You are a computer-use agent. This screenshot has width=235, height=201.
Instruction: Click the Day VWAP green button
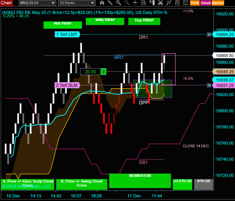click(x=144, y=21)
